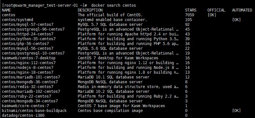Click the 8 stars value
The image size is (255, 118).
pos(186,82)
